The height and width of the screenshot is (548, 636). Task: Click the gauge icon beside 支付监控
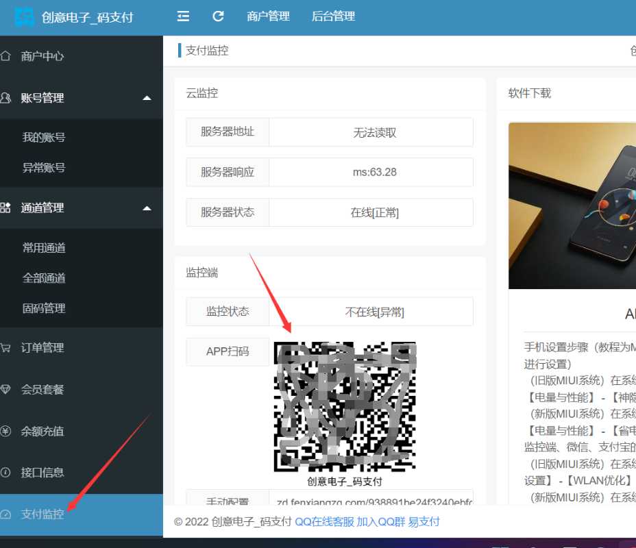point(5,514)
